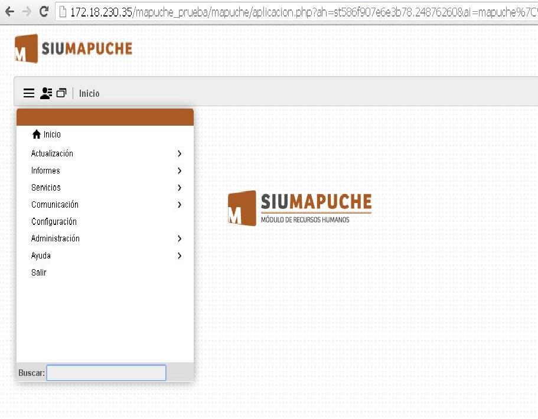Screen dimensions: 538x419
Task: Expand the Informes submenu chevron
Action: pyautogui.click(x=180, y=171)
